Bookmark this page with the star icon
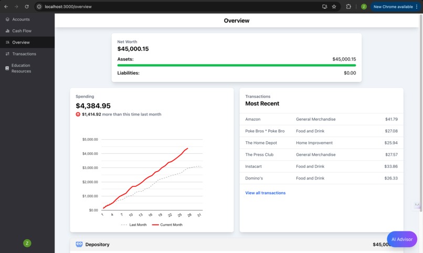Viewport: 423px width, 253px height. coord(334,6)
